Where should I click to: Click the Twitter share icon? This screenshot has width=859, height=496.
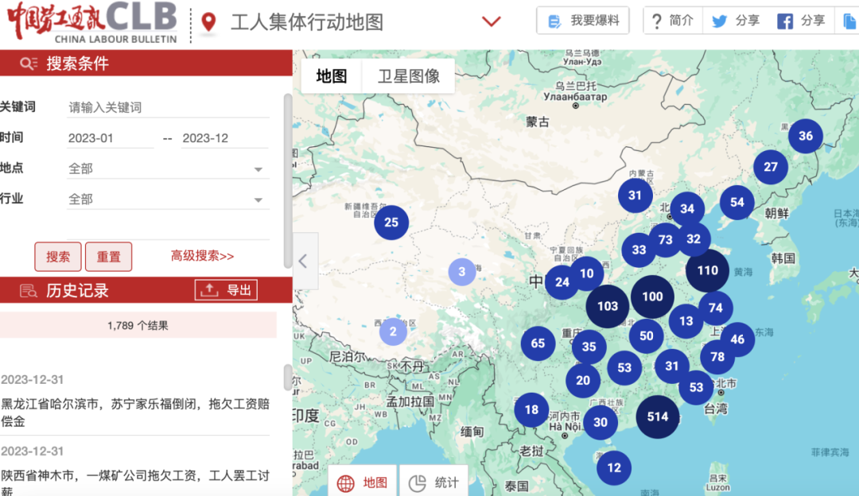tap(719, 21)
